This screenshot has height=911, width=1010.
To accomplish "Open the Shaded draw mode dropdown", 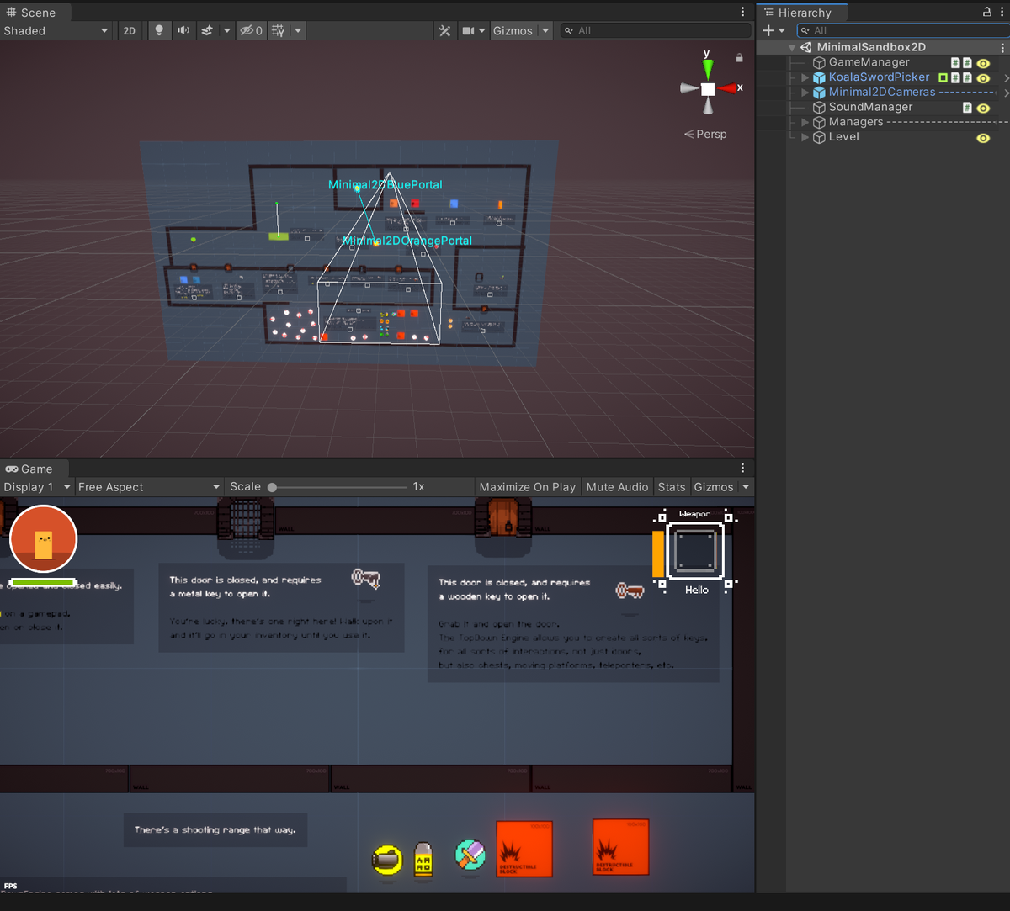I will [x=56, y=30].
